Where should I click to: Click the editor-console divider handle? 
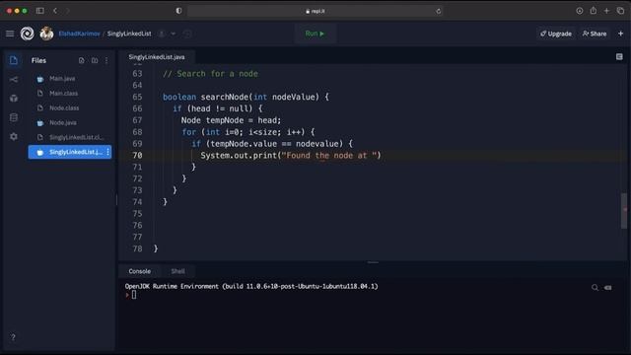[373, 262]
